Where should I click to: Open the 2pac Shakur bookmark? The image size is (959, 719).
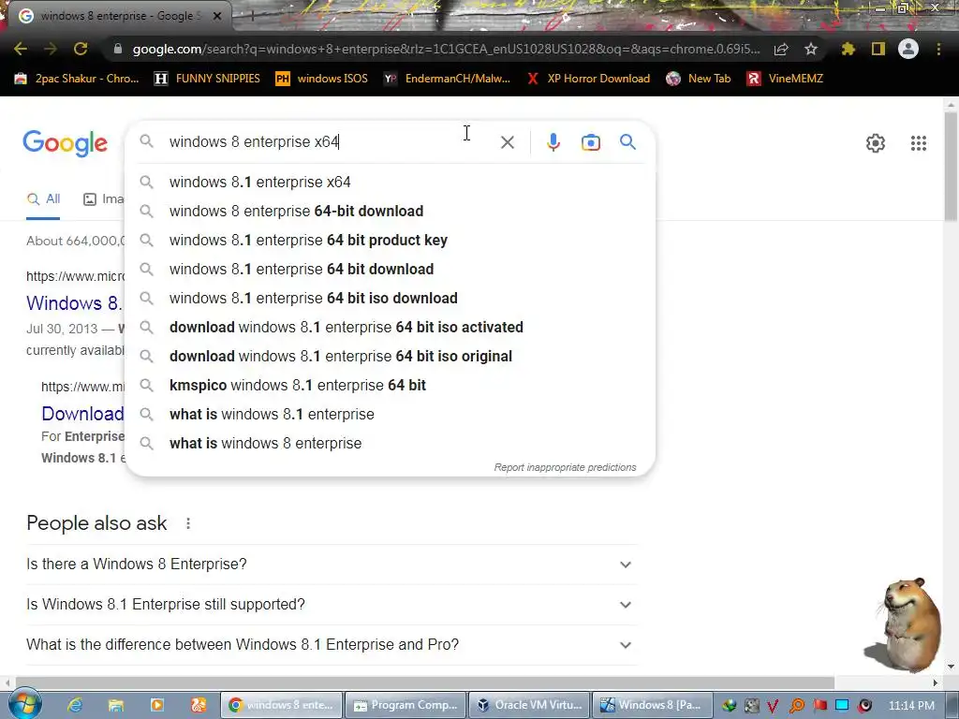point(77,79)
